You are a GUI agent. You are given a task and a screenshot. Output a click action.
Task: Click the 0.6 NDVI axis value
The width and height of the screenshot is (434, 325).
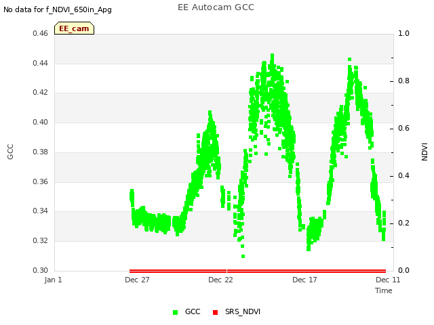coord(403,128)
